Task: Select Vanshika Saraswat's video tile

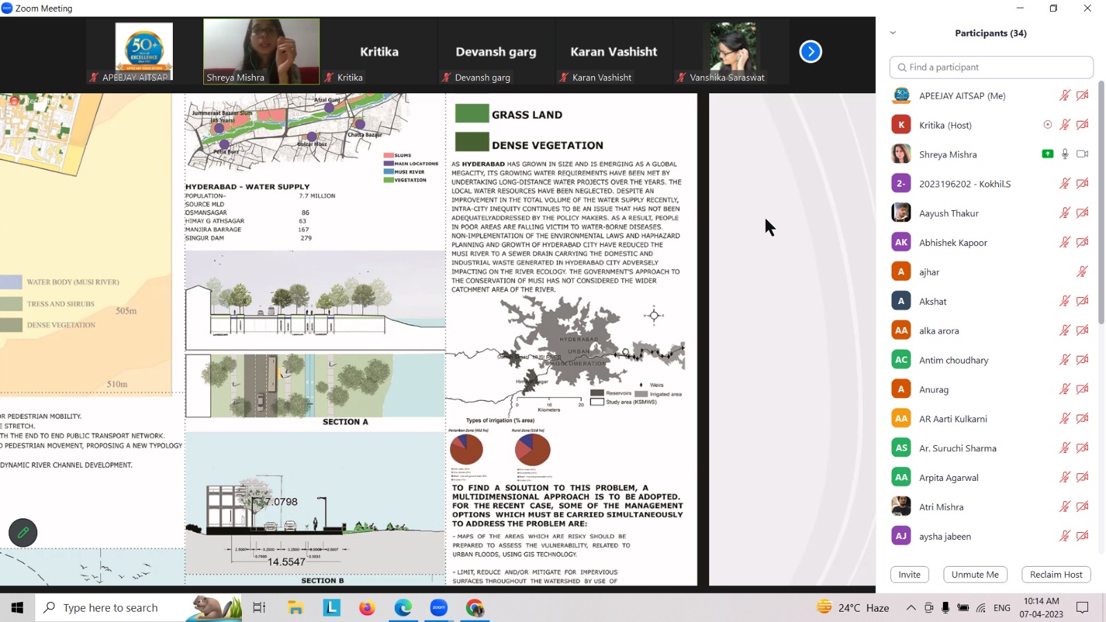Action: [731, 51]
